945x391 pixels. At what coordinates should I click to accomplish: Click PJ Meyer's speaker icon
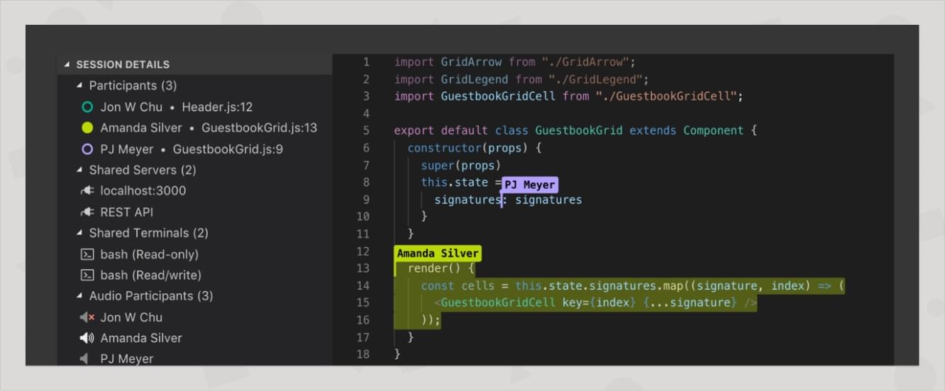(84, 359)
